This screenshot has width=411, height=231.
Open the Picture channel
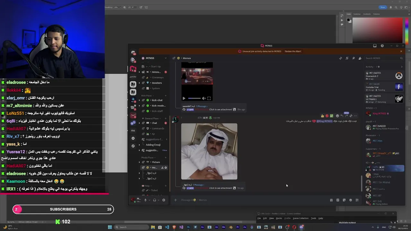(154, 162)
